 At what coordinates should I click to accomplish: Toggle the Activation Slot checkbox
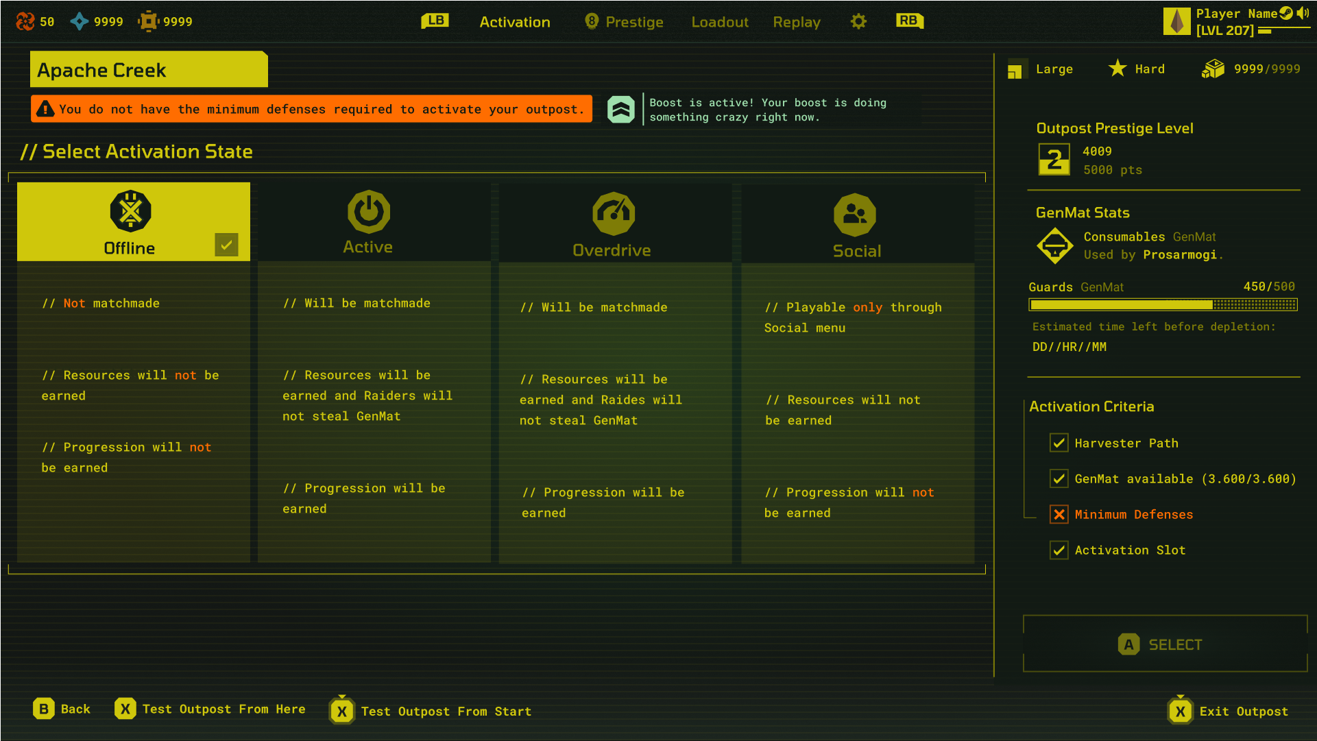pyautogui.click(x=1059, y=550)
